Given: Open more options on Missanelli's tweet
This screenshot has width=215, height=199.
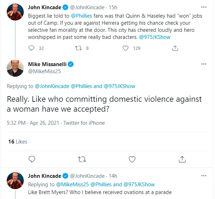Looking at the screenshot, I should tap(203, 64).
